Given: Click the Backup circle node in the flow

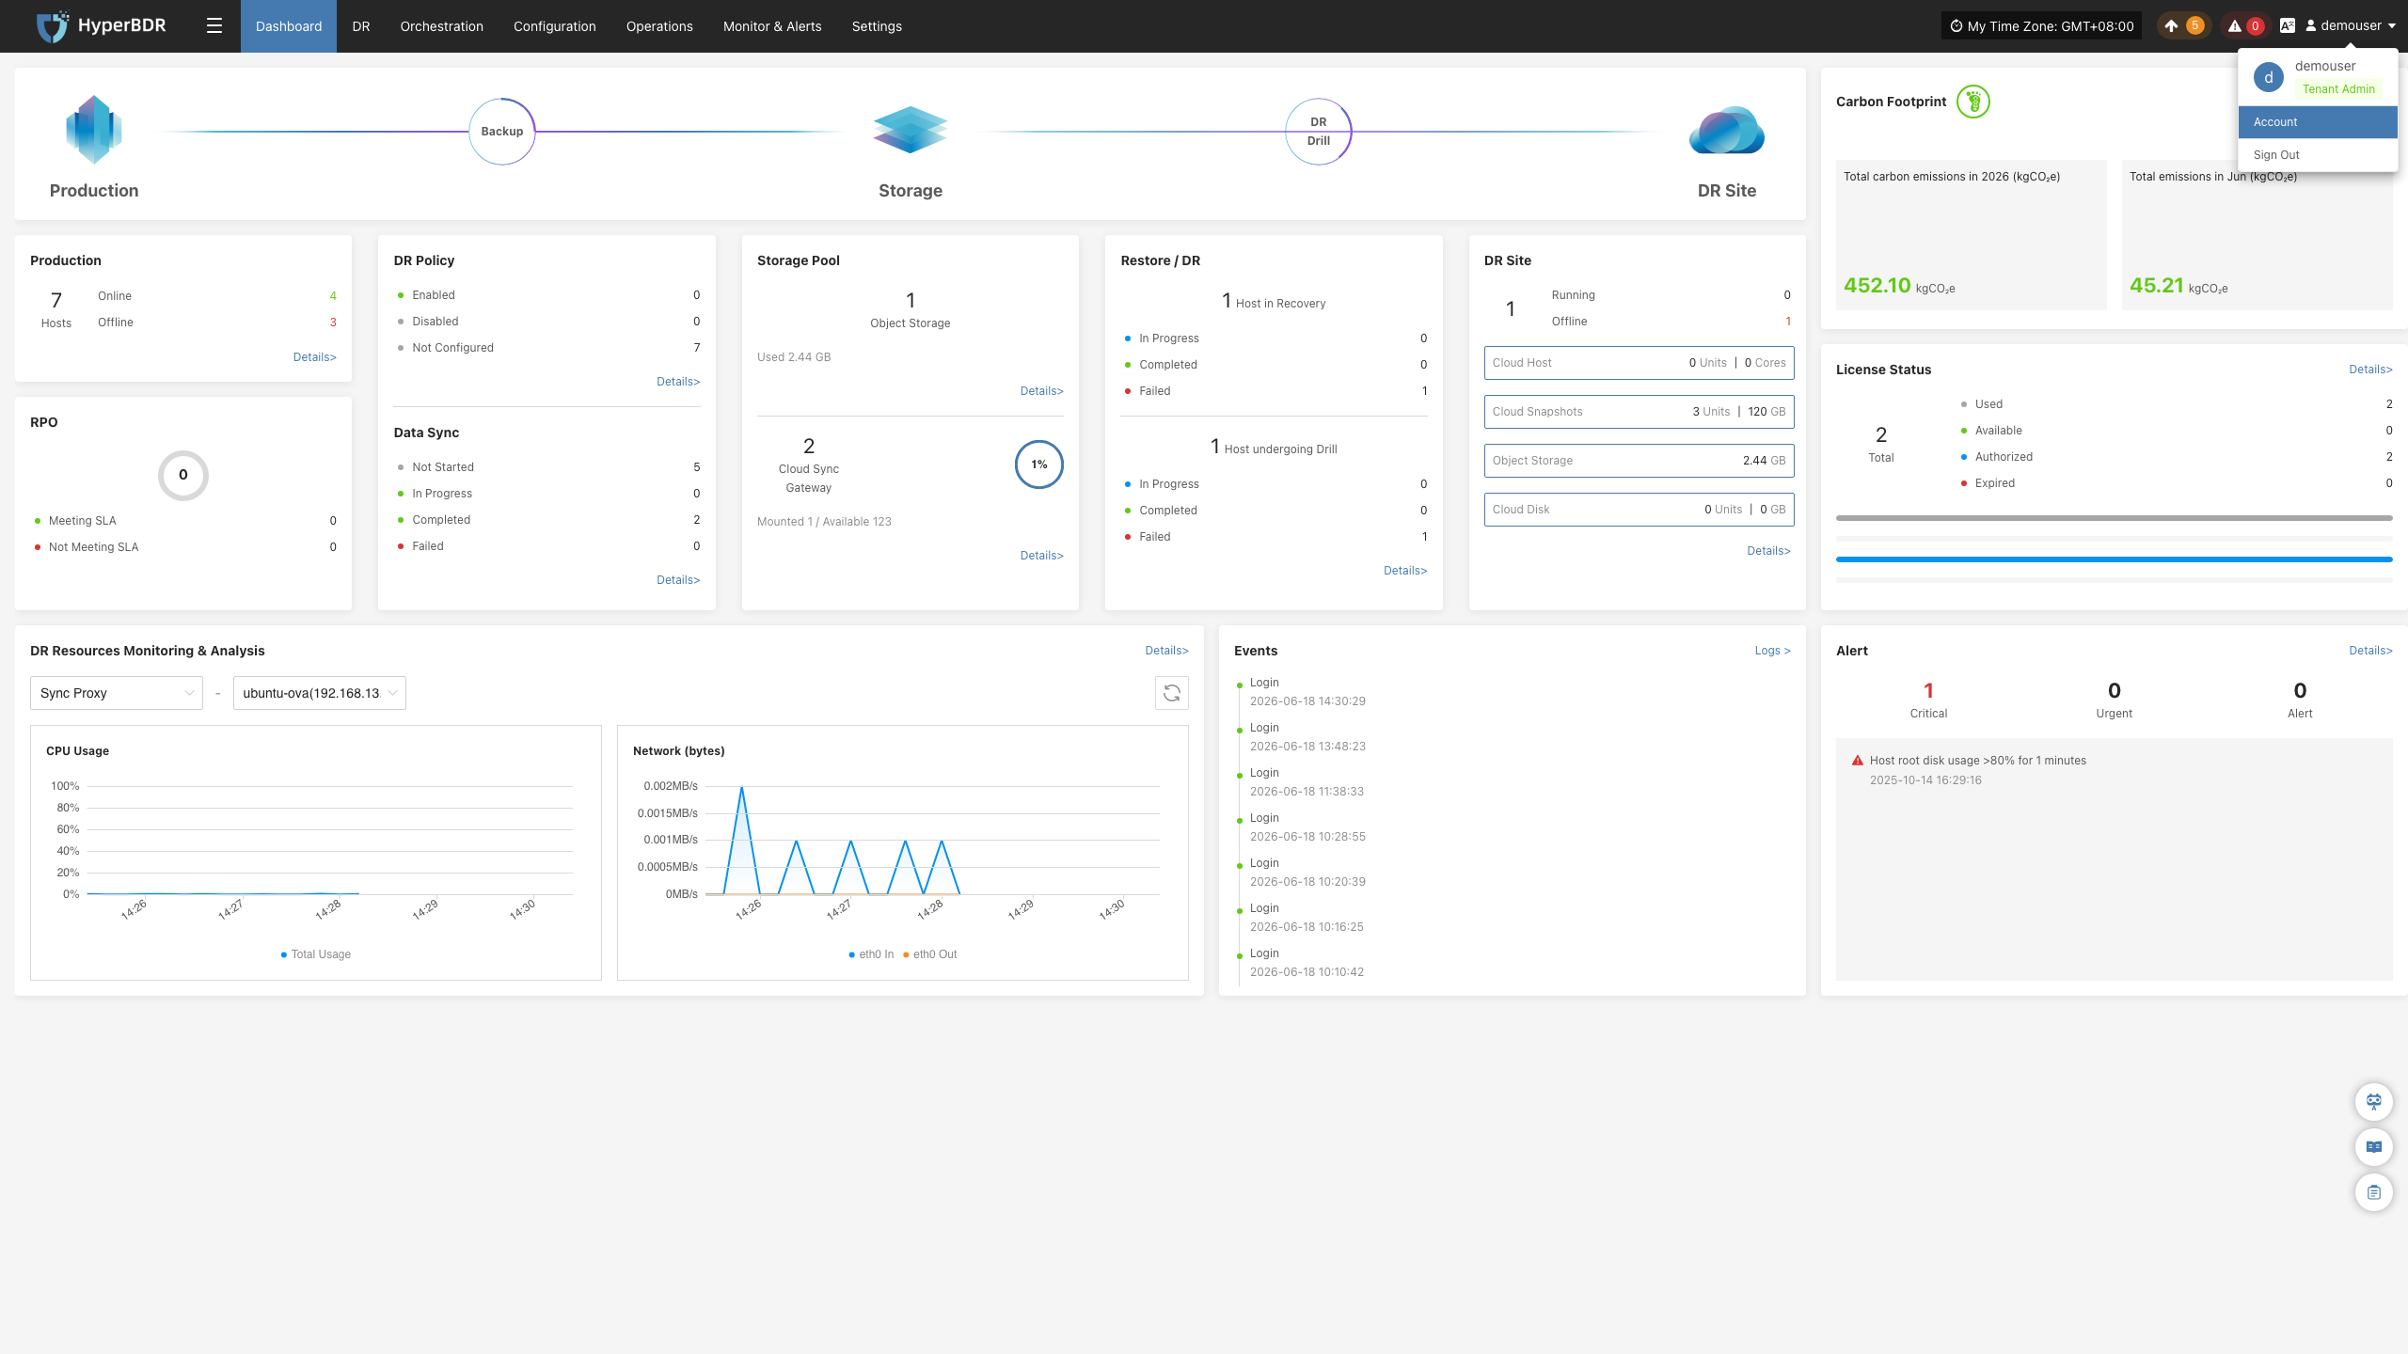Looking at the screenshot, I should 502,132.
